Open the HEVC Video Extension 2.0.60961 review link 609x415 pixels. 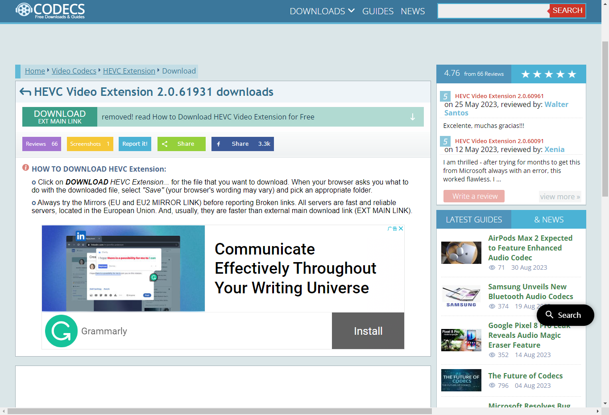pyautogui.click(x=499, y=96)
